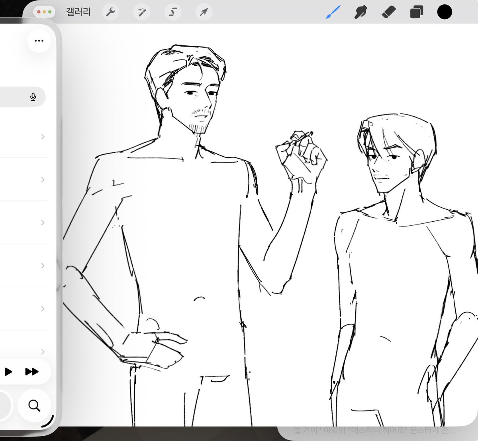Screen dimensions: 478x441
Task: Open the 갤러리 gallery
Action: tap(78, 12)
